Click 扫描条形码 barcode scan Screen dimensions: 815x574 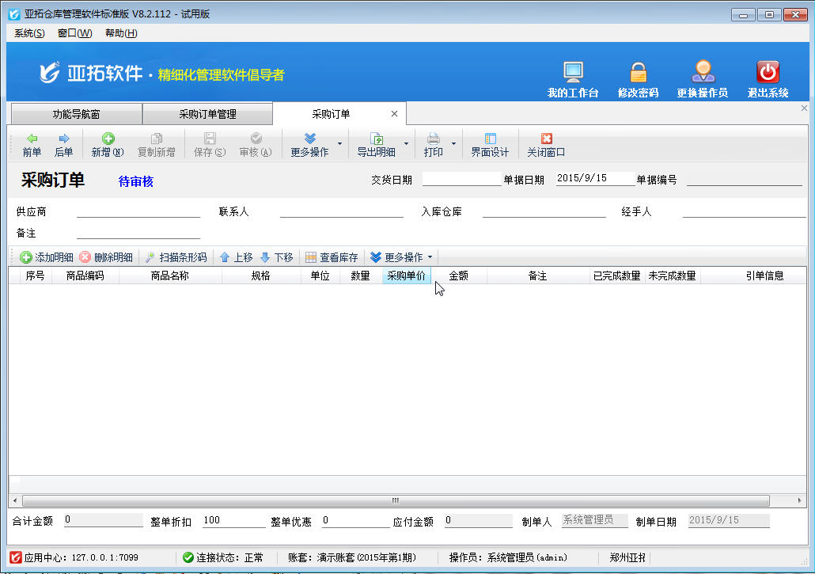click(x=176, y=257)
